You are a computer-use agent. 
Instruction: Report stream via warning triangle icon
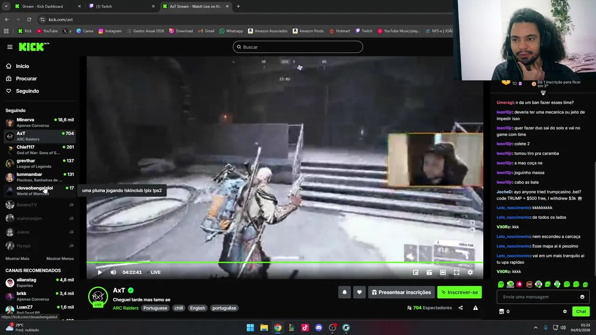(x=475, y=308)
